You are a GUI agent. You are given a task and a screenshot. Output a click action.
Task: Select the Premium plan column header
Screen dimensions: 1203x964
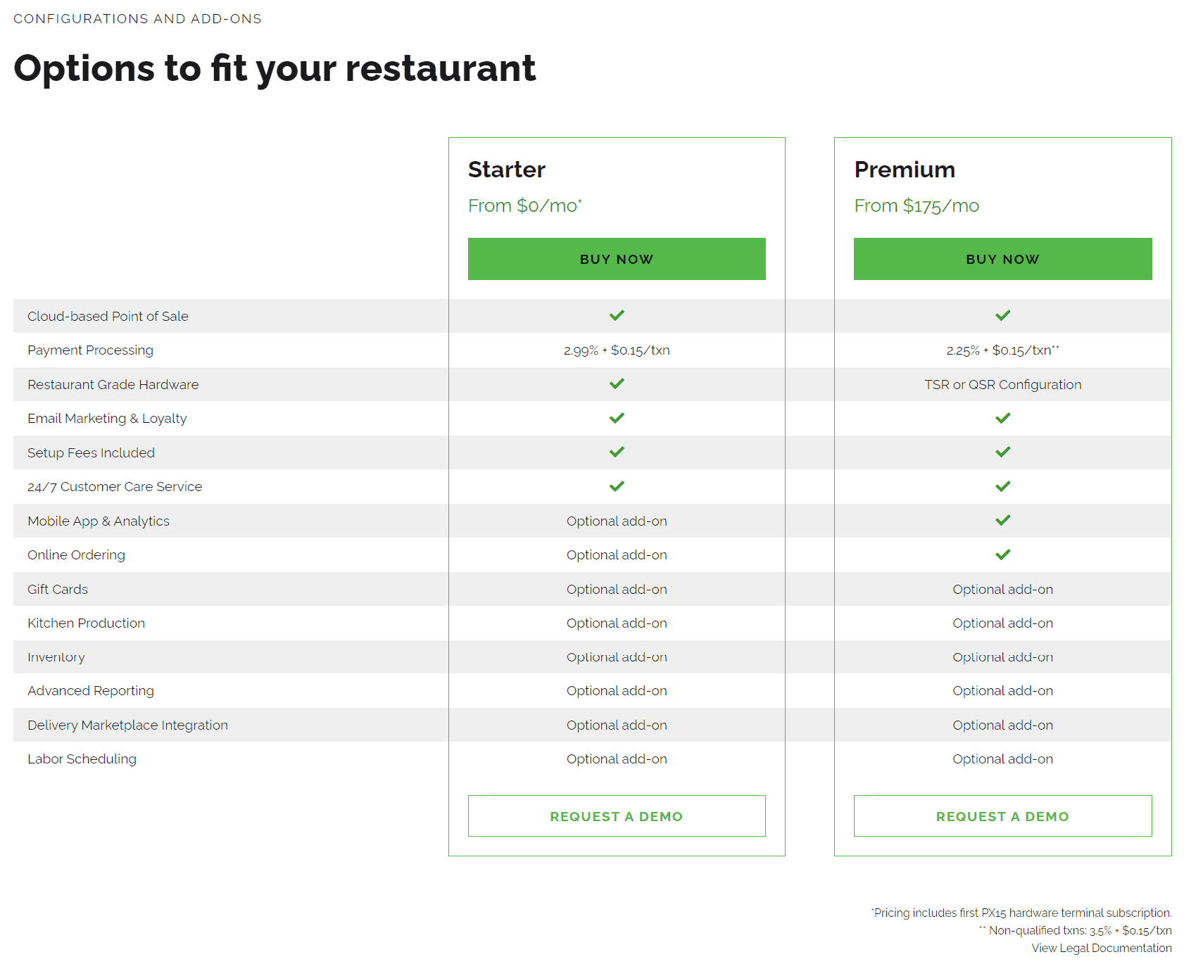click(905, 169)
